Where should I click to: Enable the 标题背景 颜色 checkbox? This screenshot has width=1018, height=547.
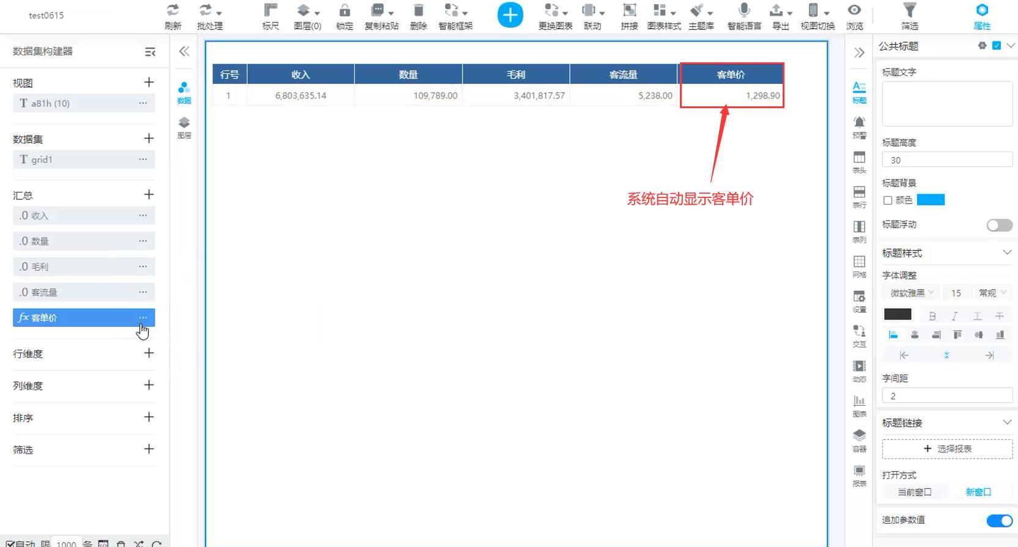888,200
